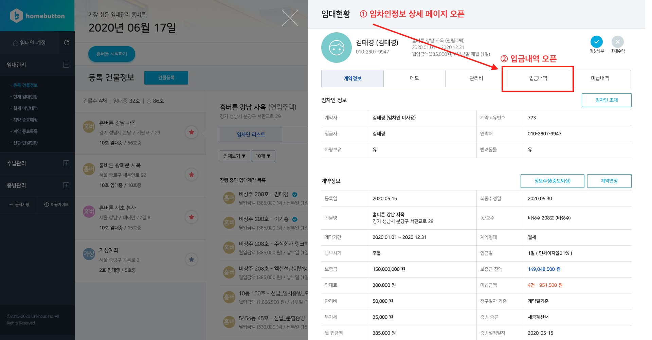
Task: Click the info icon of 이용가이드
Action: tap(47, 204)
